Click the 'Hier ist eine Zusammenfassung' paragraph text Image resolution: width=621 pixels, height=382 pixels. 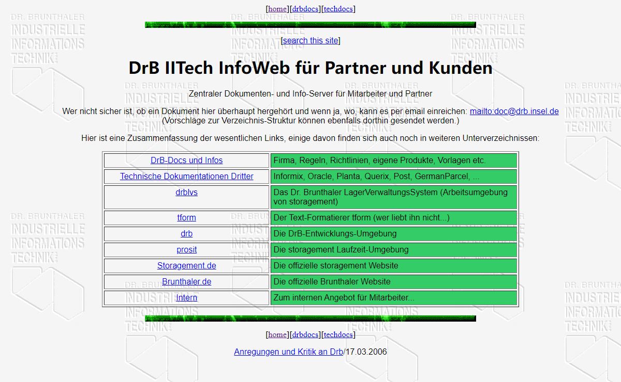310,138
